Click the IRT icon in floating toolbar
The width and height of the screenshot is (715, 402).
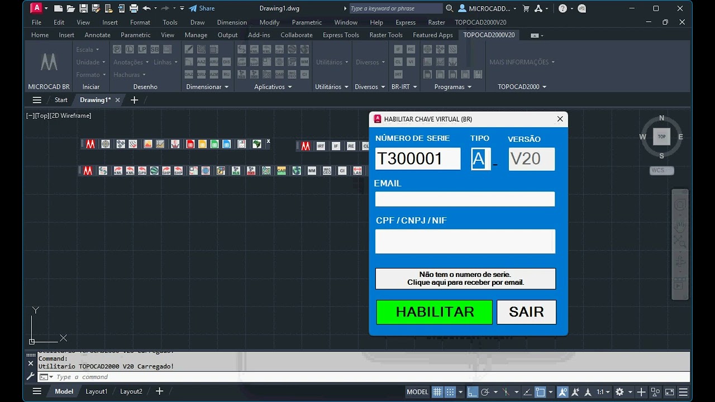coord(321,146)
